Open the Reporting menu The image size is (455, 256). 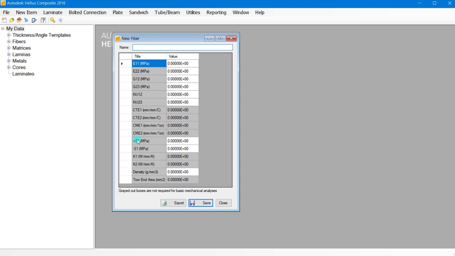coord(216,12)
